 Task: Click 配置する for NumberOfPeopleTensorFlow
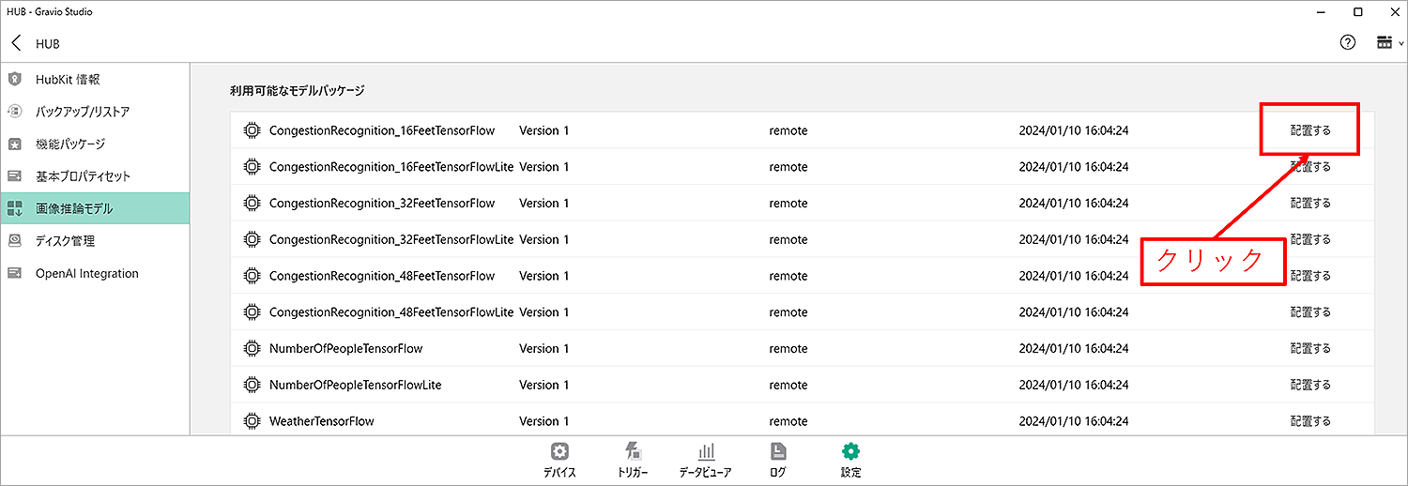tap(1310, 348)
